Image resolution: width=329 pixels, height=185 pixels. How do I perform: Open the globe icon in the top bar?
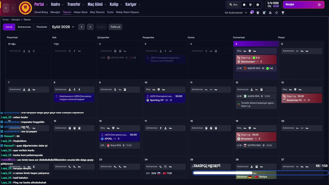click(250, 5)
